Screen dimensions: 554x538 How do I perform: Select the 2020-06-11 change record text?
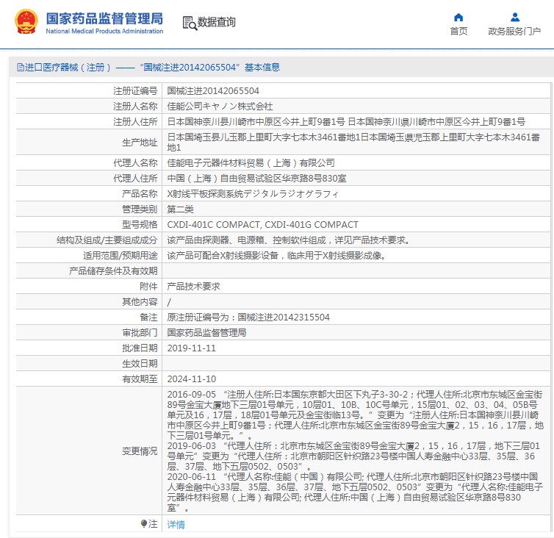[x=355, y=492]
